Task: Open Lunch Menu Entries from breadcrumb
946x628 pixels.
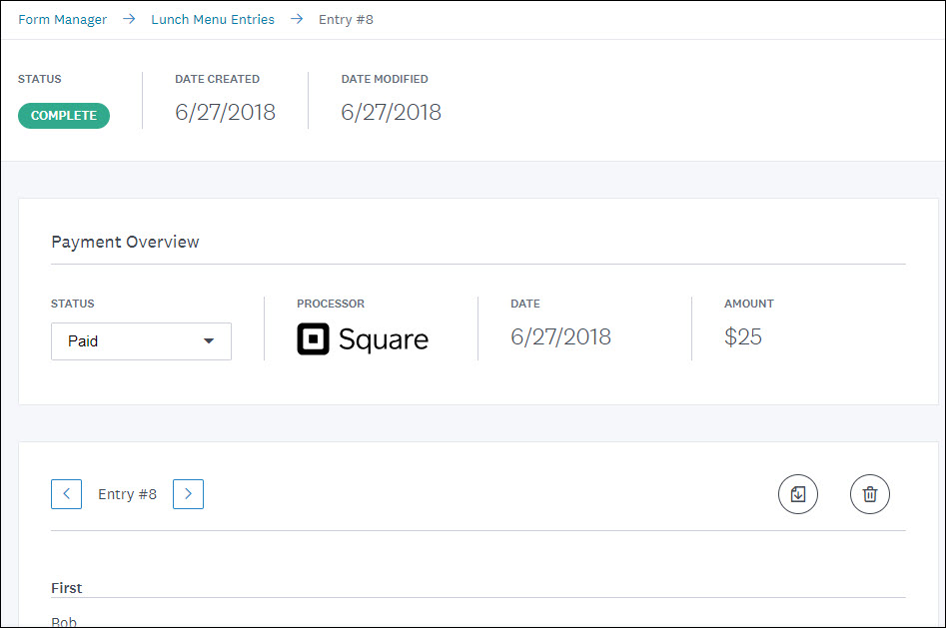Action: [x=212, y=18]
